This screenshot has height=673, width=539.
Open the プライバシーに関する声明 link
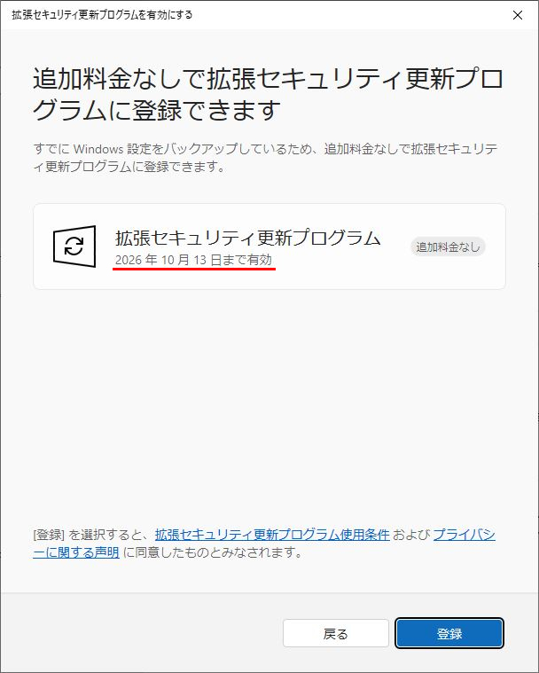(264, 544)
